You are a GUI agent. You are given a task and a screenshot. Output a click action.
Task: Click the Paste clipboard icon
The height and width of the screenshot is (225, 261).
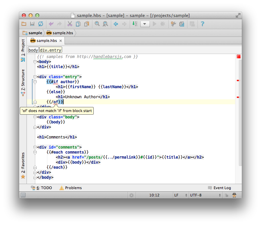(87, 24)
